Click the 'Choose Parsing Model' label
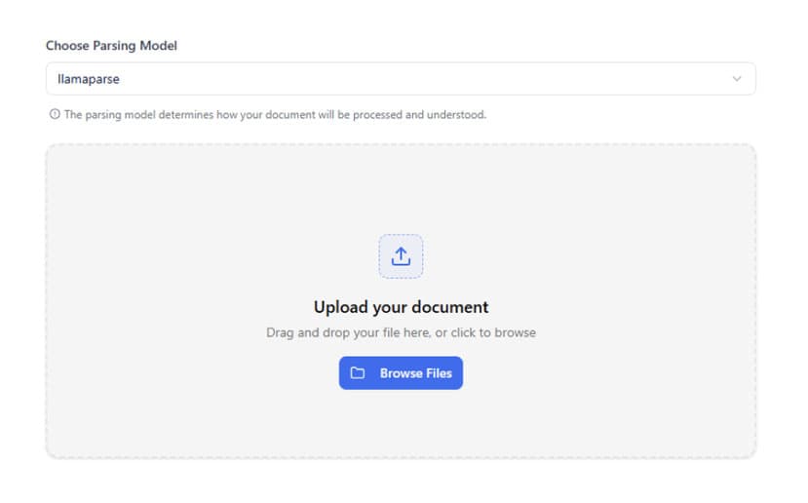The width and height of the screenshot is (808, 503). 111,46
